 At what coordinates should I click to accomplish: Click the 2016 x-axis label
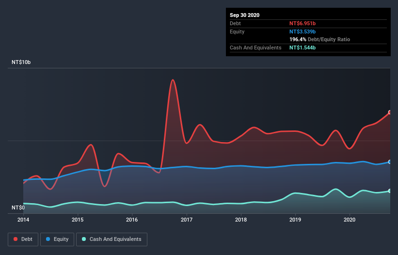tap(132, 220)
